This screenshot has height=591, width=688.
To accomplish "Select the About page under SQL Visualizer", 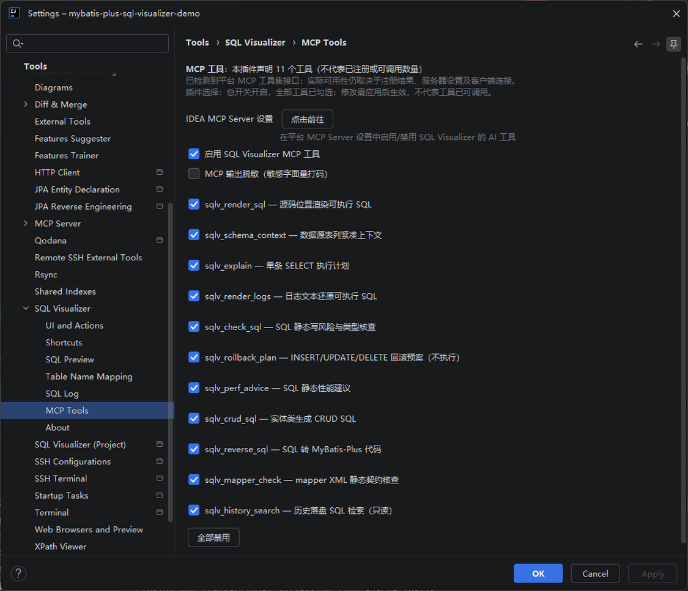I will [57, 427].
